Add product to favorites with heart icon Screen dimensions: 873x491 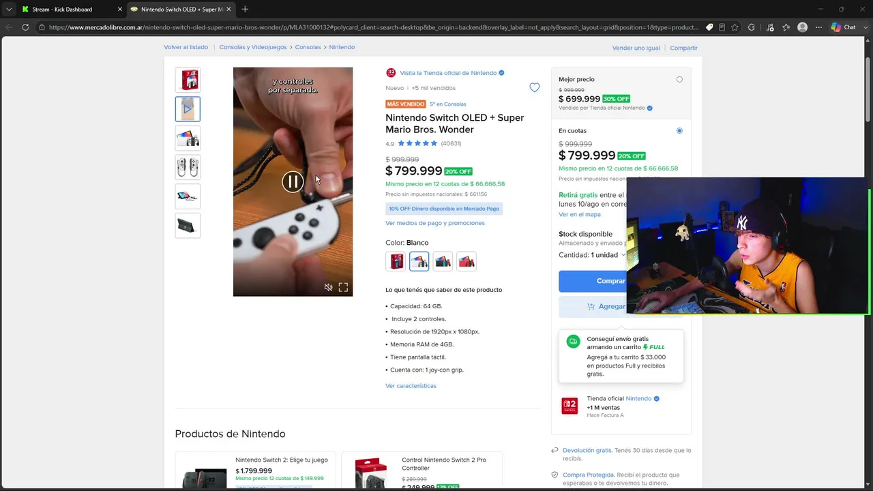click(535, 87)
